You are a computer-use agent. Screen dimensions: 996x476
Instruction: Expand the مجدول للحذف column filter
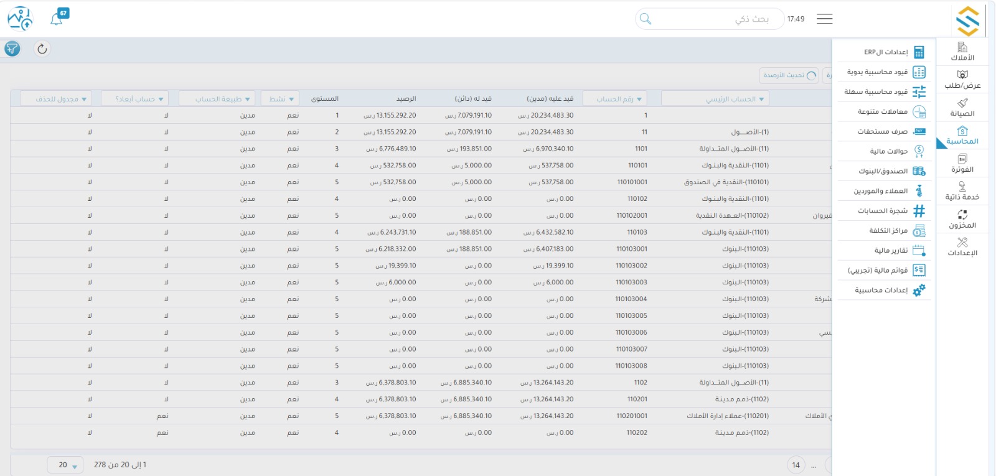55,98
